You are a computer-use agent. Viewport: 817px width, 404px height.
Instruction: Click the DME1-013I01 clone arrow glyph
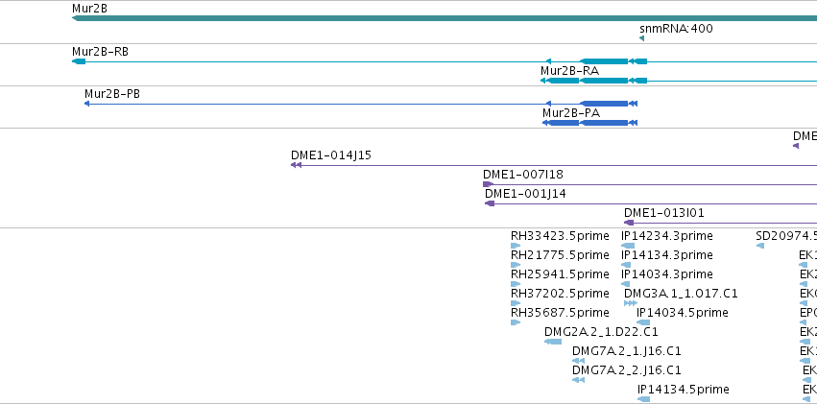pyautogui.click(x=629, y=223)
